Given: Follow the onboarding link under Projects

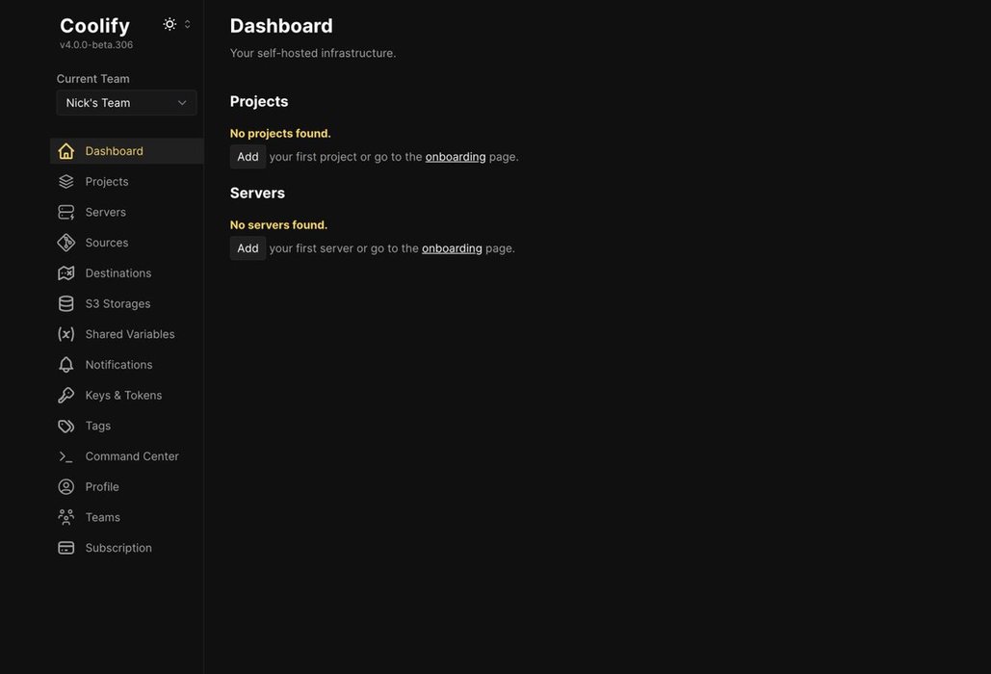Looking at the screenshot, I should point(455,157).
